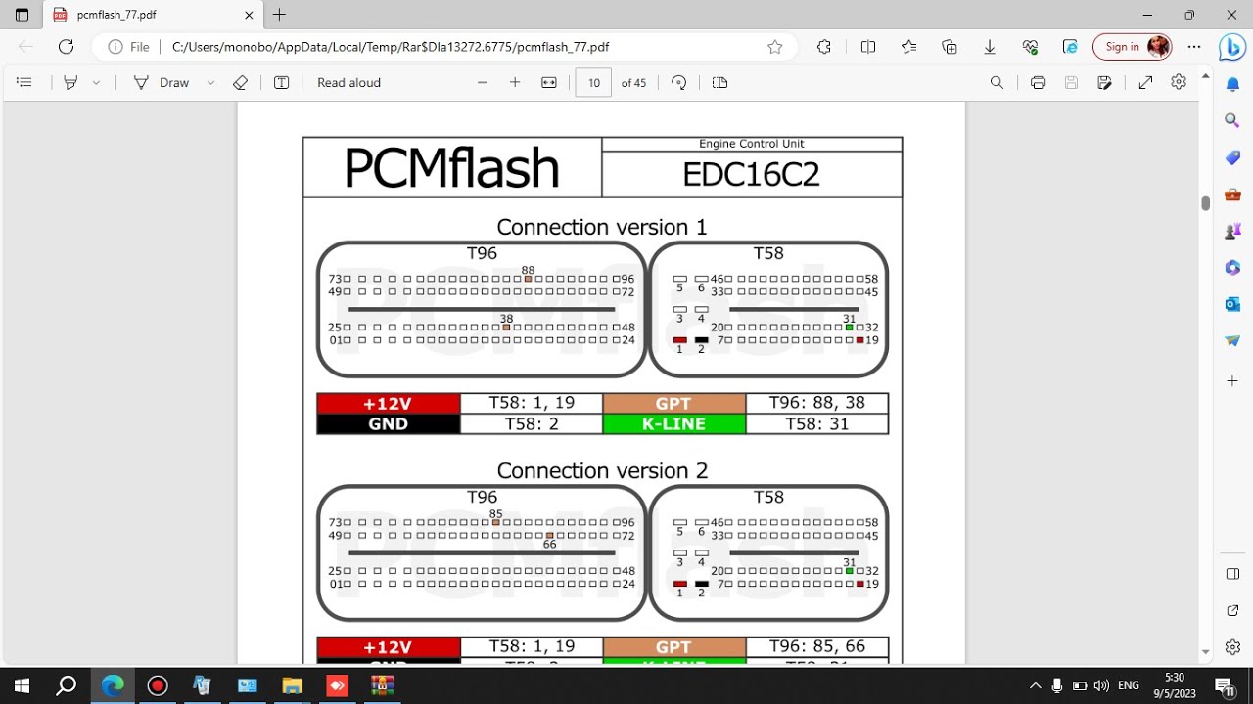Select the pcmflash_77.pdf browser tab
Screen dimensions: 1253x704
[x=153, y=15]
